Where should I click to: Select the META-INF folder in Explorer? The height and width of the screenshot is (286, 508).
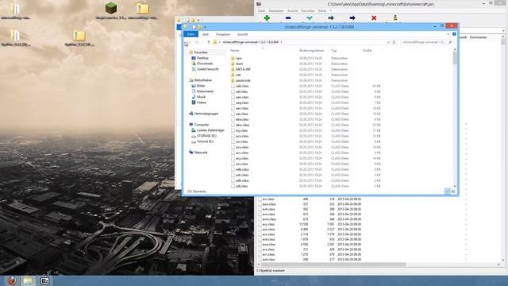243,69
